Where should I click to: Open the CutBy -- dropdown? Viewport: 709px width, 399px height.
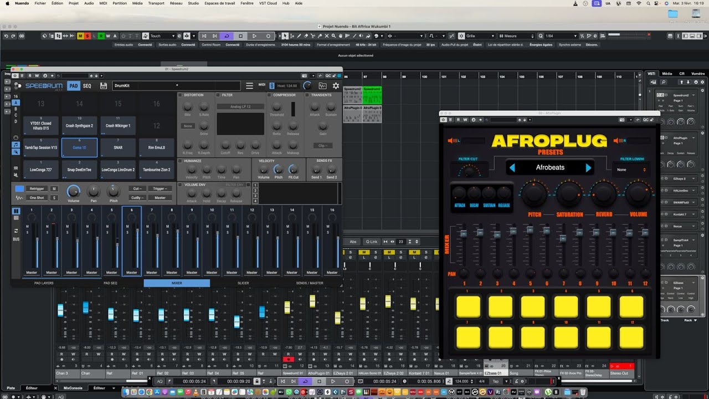(x=138, y=198)
